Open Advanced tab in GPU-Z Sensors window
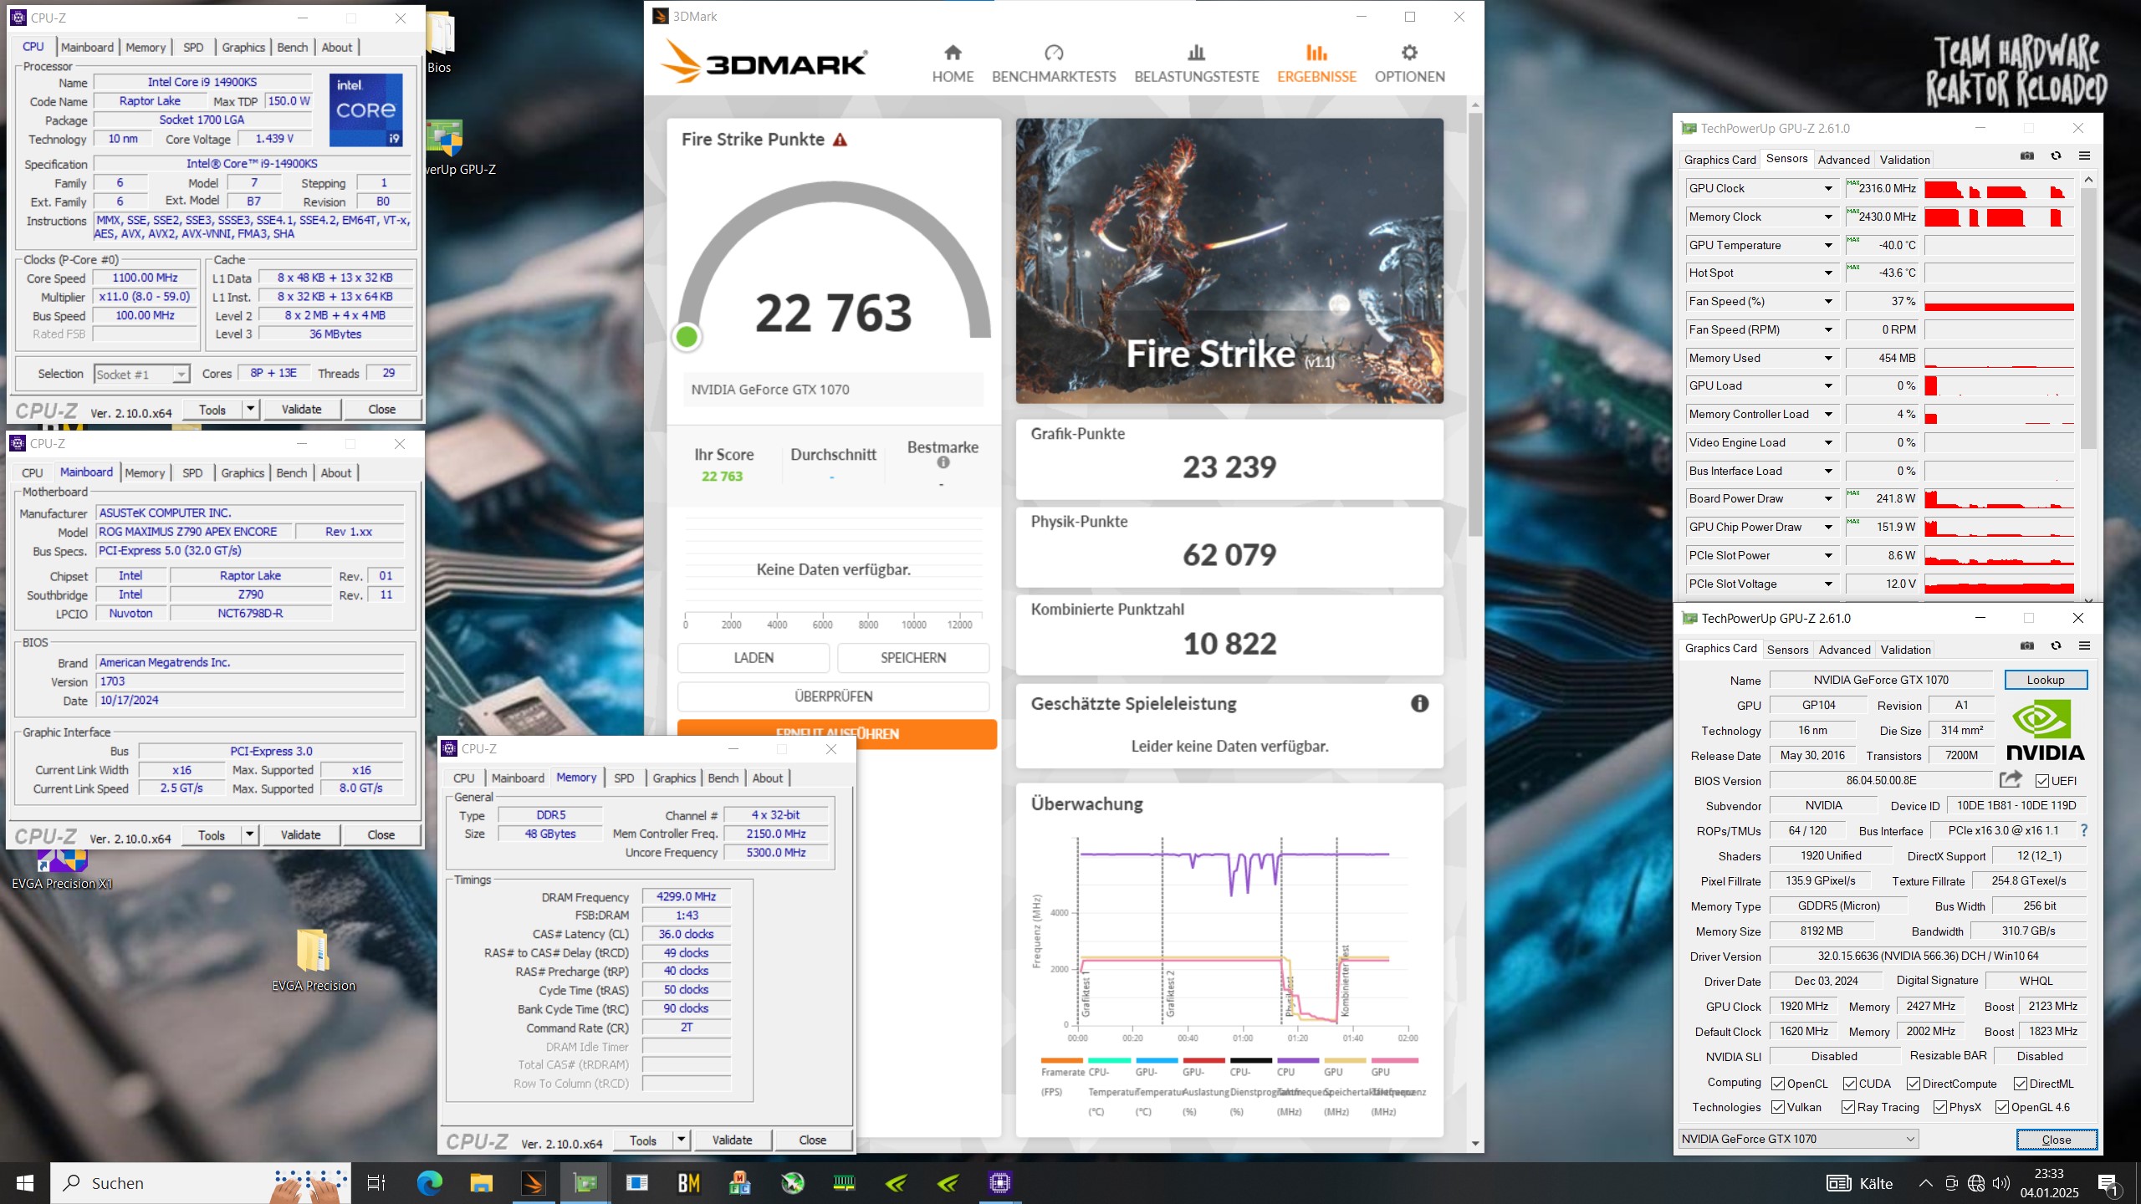 [1843, 160]
